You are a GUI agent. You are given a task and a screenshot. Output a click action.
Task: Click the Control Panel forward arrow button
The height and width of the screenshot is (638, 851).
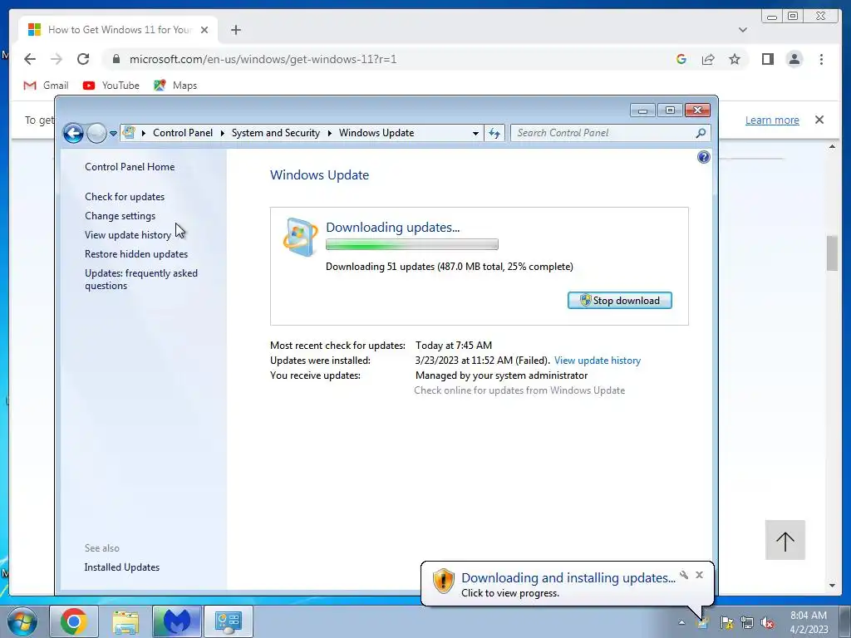(x=96, y=133)
